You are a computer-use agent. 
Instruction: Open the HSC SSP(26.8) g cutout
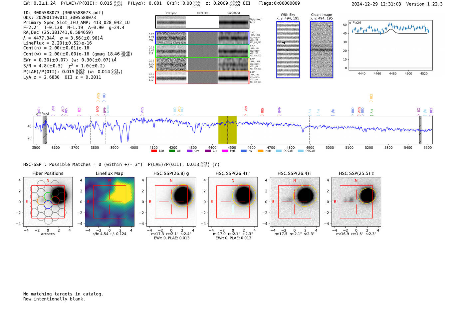tap(171, 202)
